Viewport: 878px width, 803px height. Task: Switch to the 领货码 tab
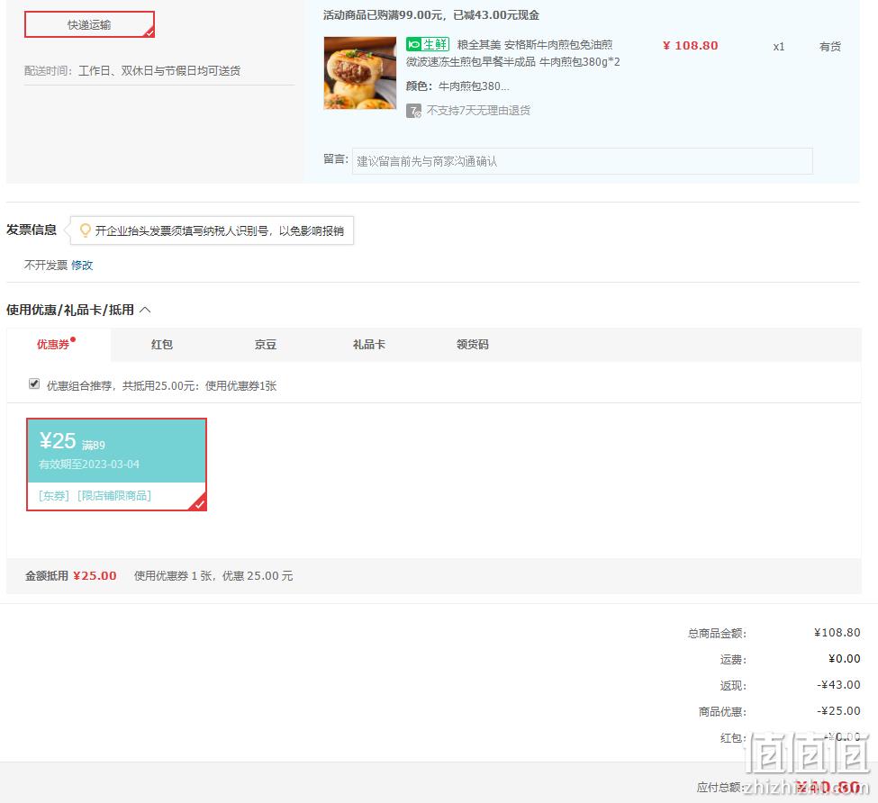(473, 344)
